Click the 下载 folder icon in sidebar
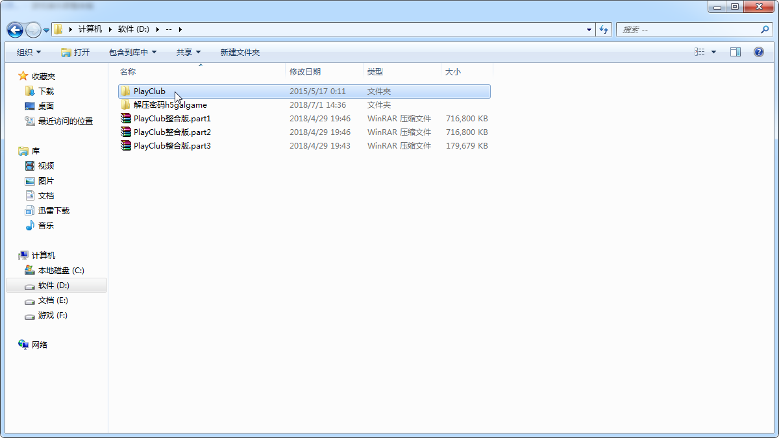This screenshot has height=438, width=779. pyautogui.click(x=30, y=91)
